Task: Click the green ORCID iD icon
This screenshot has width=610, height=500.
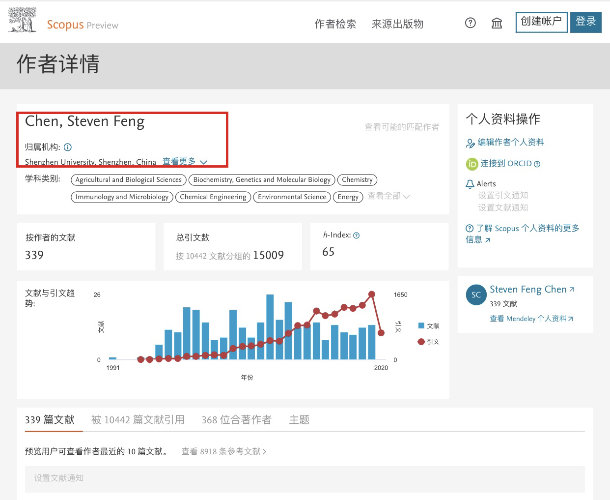Action: (x=471, y=164)
